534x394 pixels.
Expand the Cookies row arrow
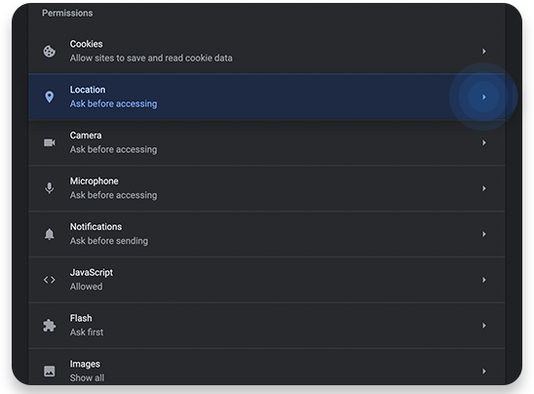click(484, 51)
